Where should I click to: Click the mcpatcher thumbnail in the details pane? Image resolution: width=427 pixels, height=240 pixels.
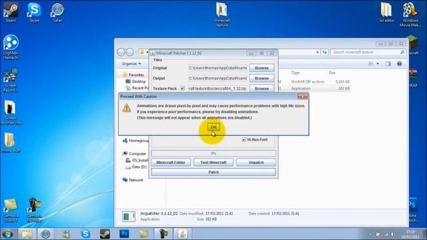[129, 217]
